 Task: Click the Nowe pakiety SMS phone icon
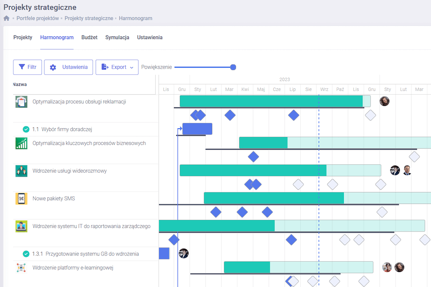tap(21, 199)
